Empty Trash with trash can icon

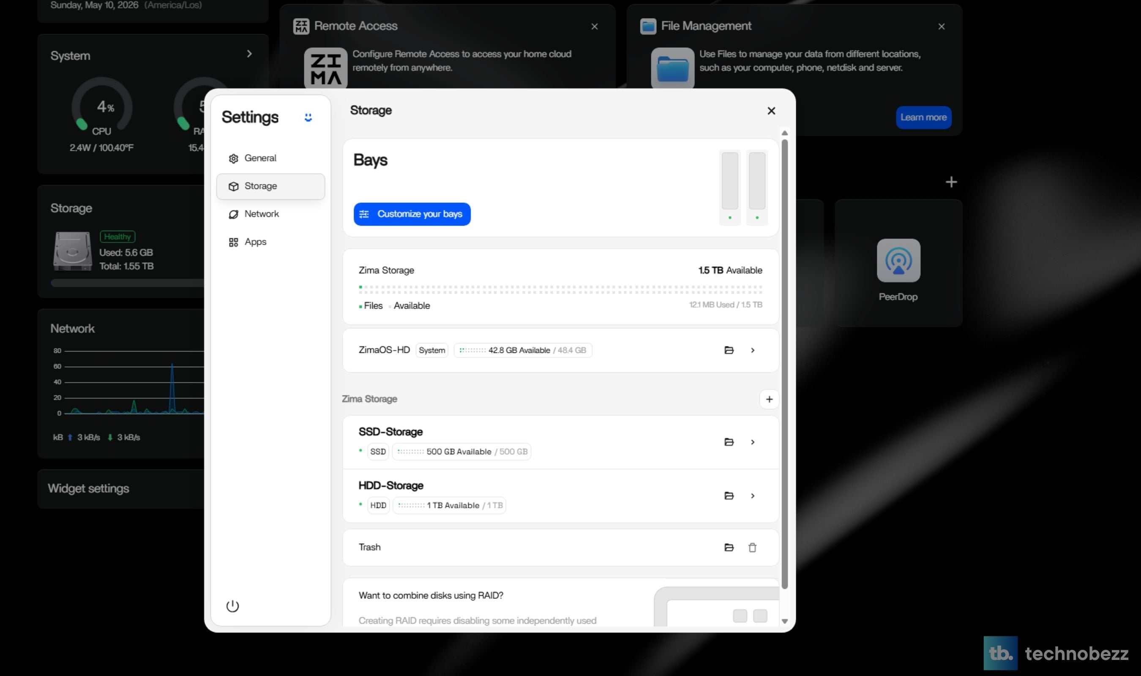coord(752,547)
